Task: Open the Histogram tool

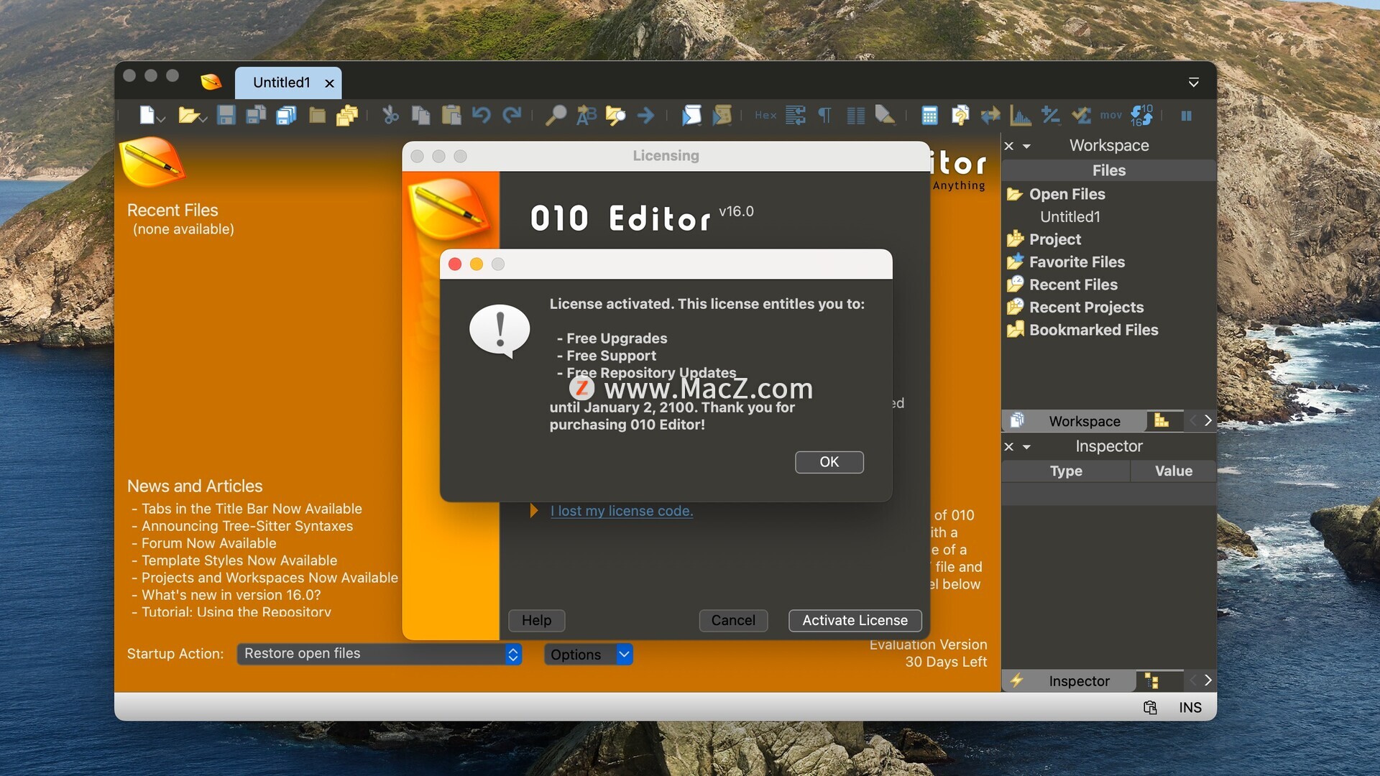Action: 1021,115
